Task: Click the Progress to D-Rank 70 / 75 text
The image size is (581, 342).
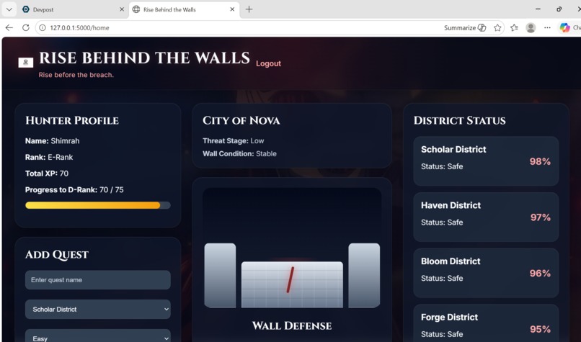Action: pyautogui.click(x=74, y=190)
